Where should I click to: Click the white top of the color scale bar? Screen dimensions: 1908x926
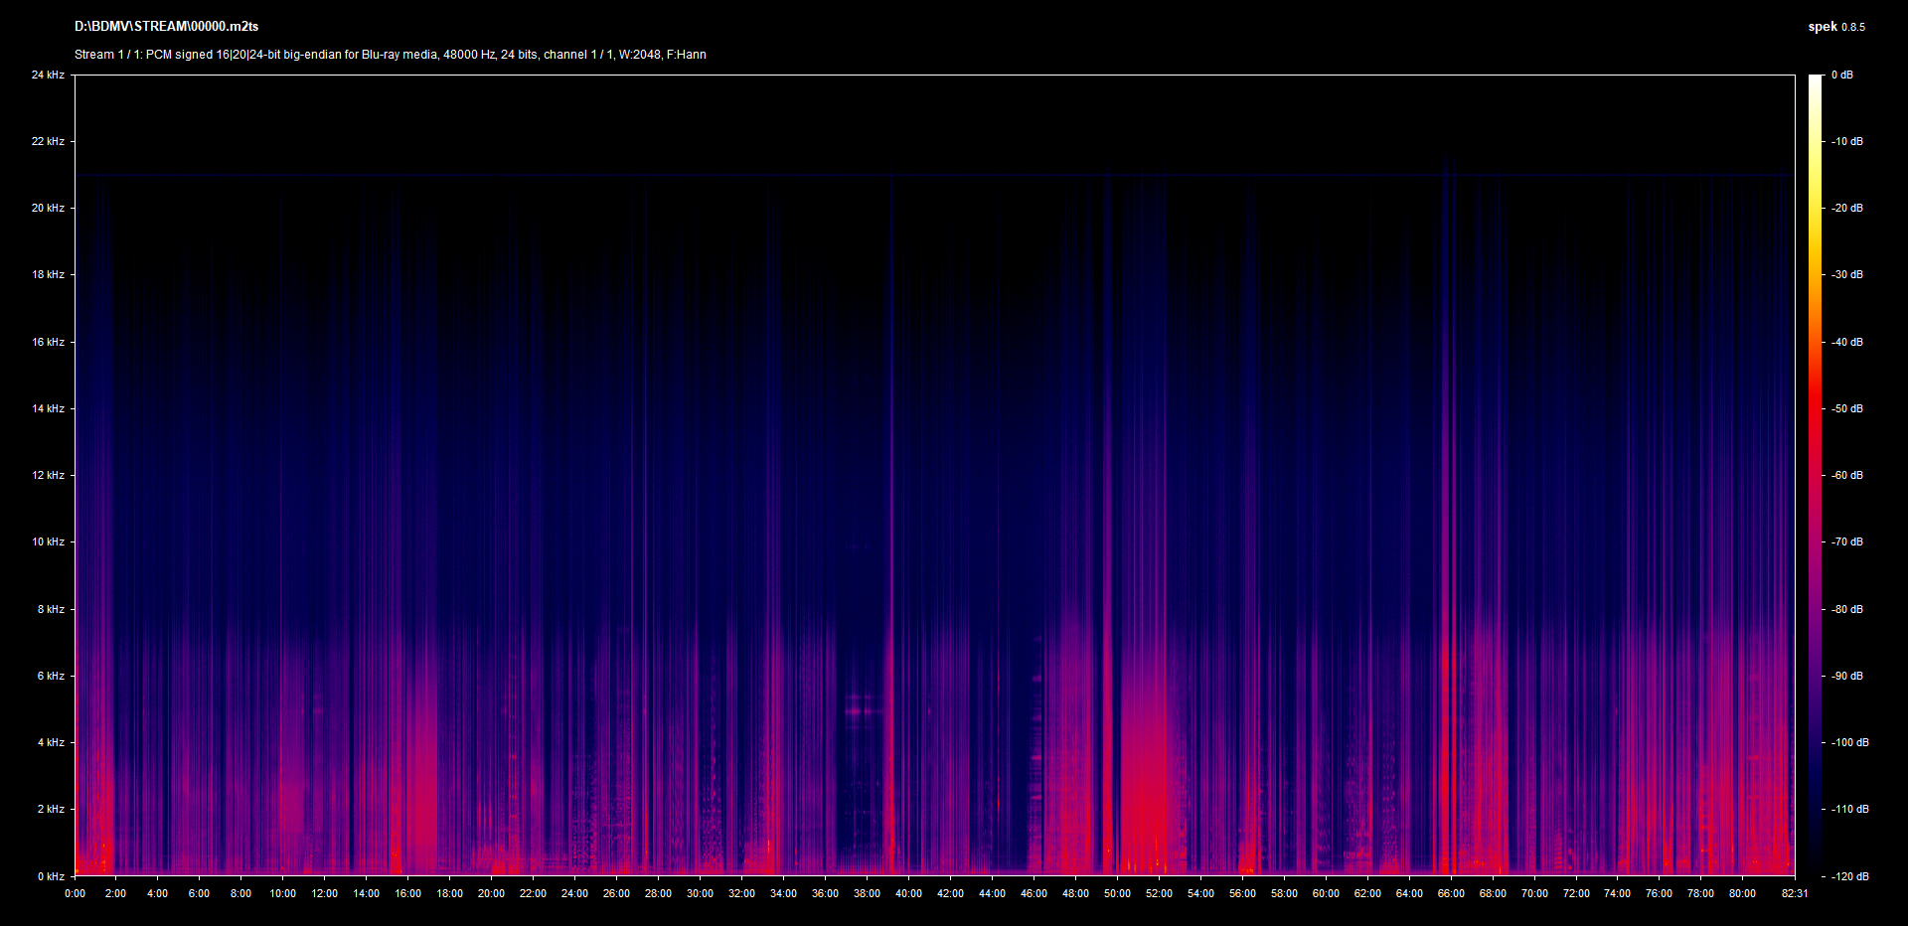pyautogui.click(x=1815, y=79)
